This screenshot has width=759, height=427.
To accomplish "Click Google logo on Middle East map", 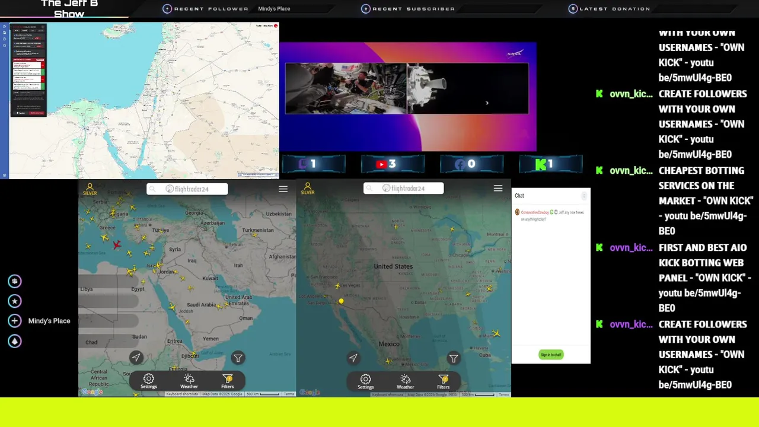I will (92, 392).
